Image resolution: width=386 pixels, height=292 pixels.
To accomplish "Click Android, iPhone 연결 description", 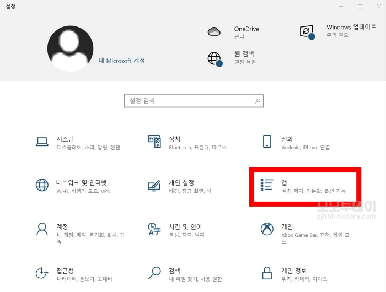I will pos(305,147).
